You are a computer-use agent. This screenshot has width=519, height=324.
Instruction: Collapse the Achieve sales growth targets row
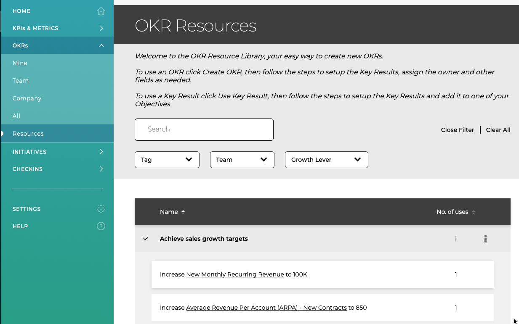pos(145,239)
